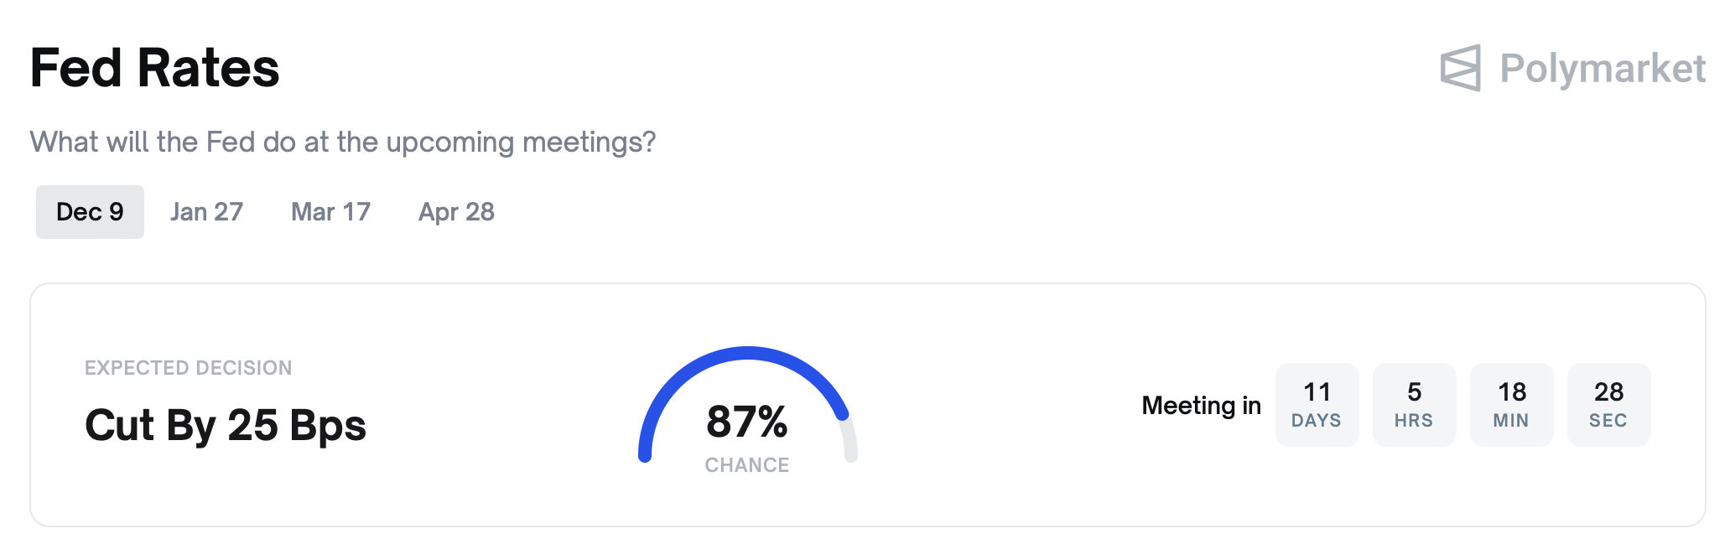Click the 87% chance value
This screenshot has width=1735, height=539.
coord(746,422)
